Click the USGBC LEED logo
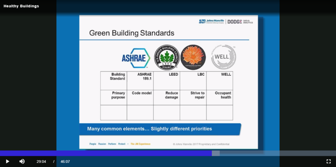 point(167,57)
